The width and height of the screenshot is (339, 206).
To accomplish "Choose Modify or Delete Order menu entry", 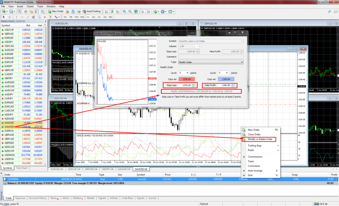I will (x=260, y=139).
